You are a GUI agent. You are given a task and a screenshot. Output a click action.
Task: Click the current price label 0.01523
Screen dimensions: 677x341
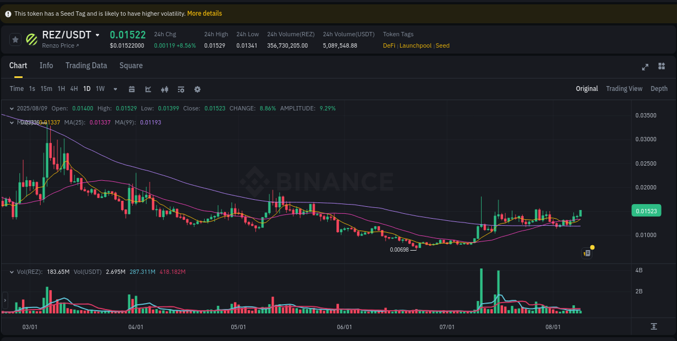tap(646, 211)
